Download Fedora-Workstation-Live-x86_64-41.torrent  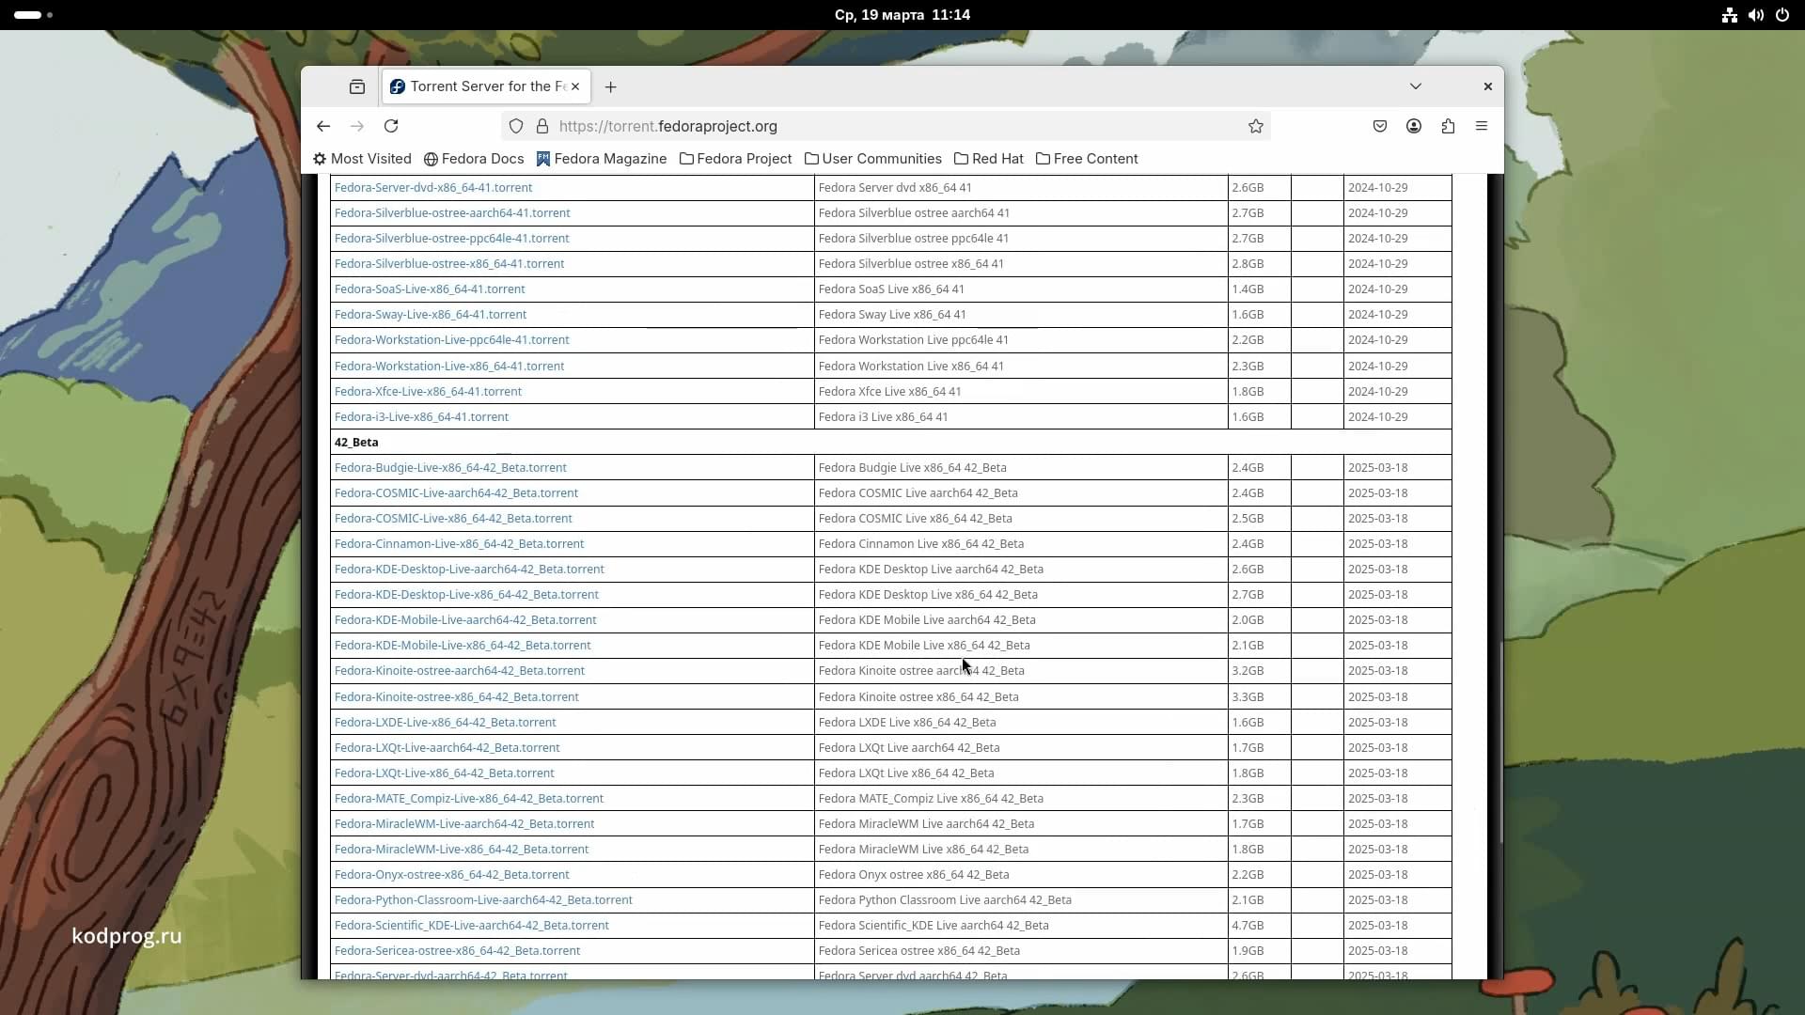(449, 367)
